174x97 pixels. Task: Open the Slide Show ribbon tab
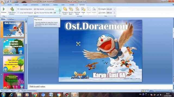(45, 5)
